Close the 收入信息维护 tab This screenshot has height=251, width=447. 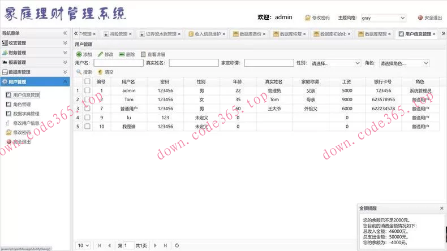point(224,34)
